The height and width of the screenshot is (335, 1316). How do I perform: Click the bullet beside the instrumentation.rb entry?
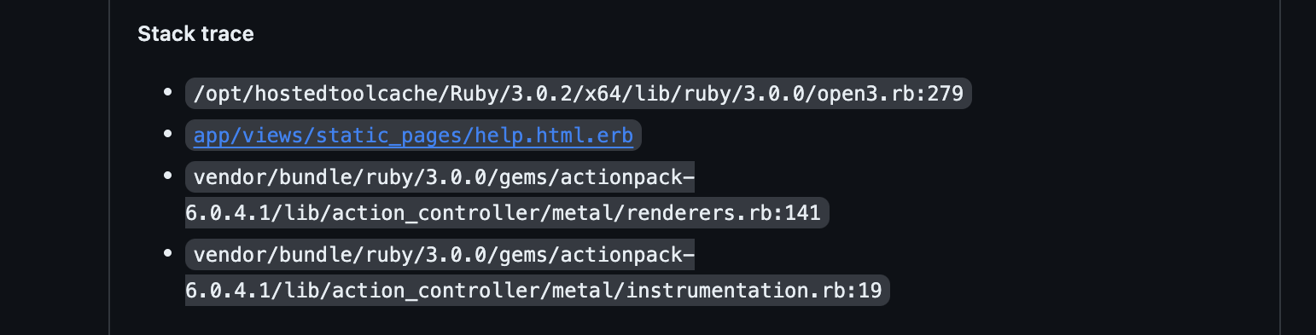point(168,252)
